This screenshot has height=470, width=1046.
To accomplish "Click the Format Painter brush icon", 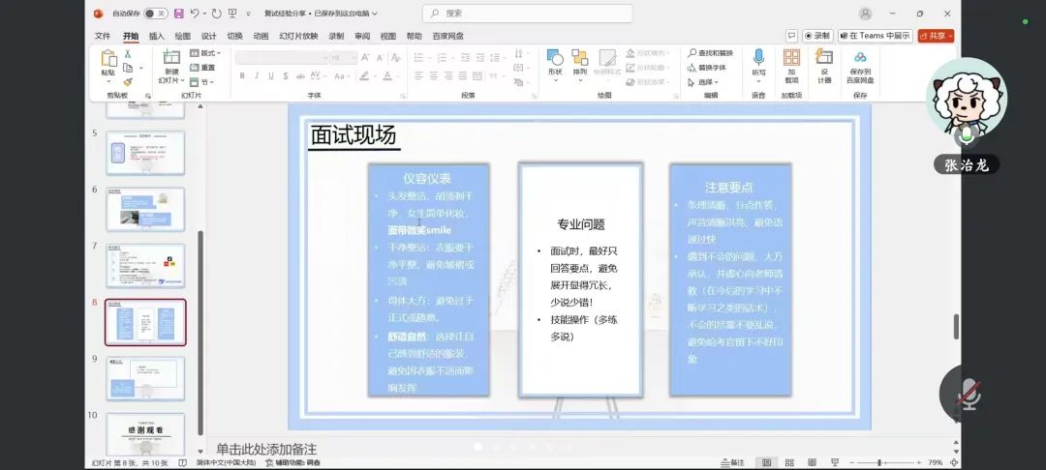I will (x=127, y=81).
